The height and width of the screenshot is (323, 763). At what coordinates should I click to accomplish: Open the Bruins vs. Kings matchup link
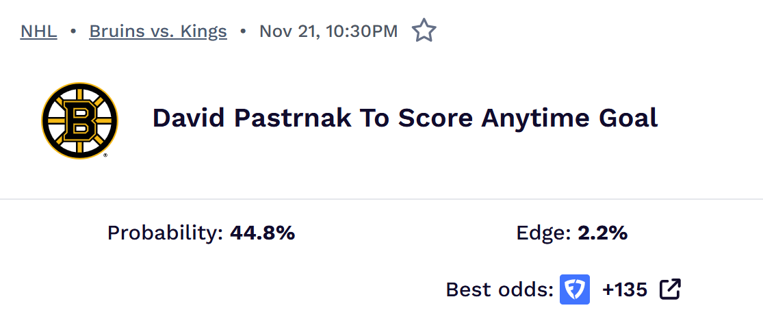point(158,31)
